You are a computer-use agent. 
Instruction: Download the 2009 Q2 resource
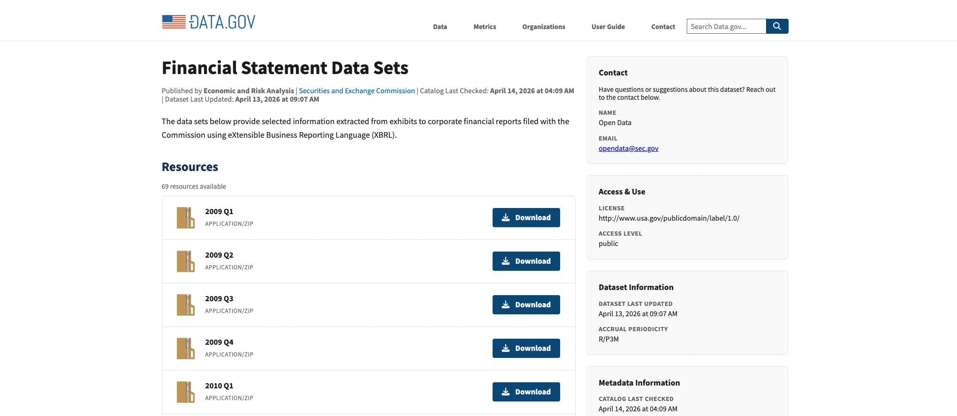click(526, 261)
